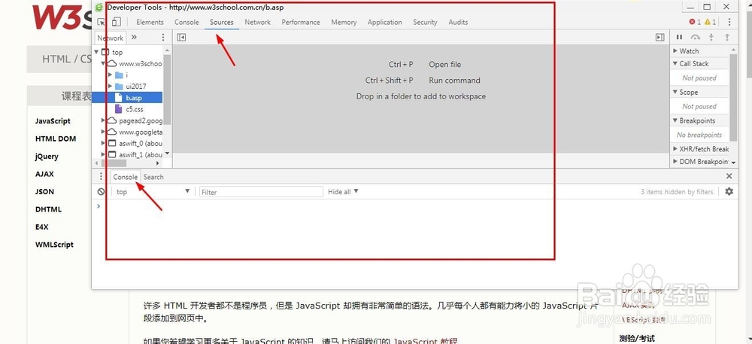This screenshot has height=344, width=752.
Task: Open the console drawer options menu
Action: (x=101, y=177)
